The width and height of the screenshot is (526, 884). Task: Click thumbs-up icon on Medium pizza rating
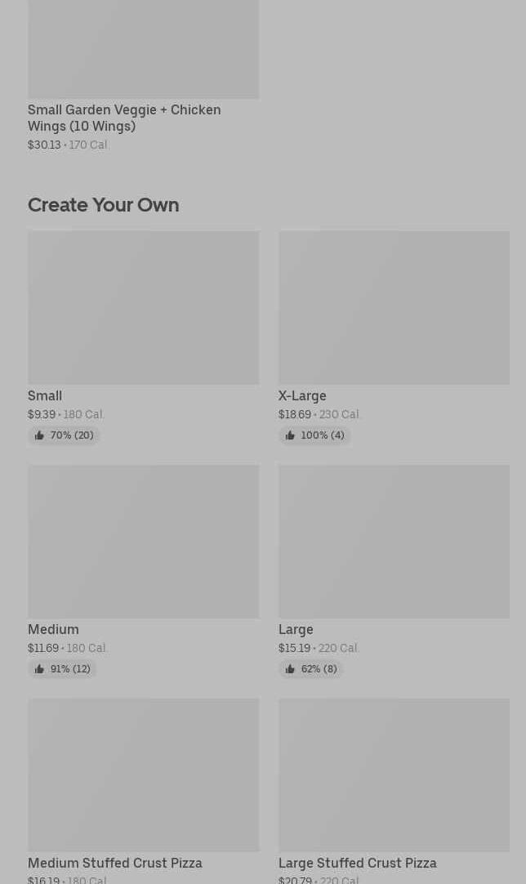click(x=39, y=669)
